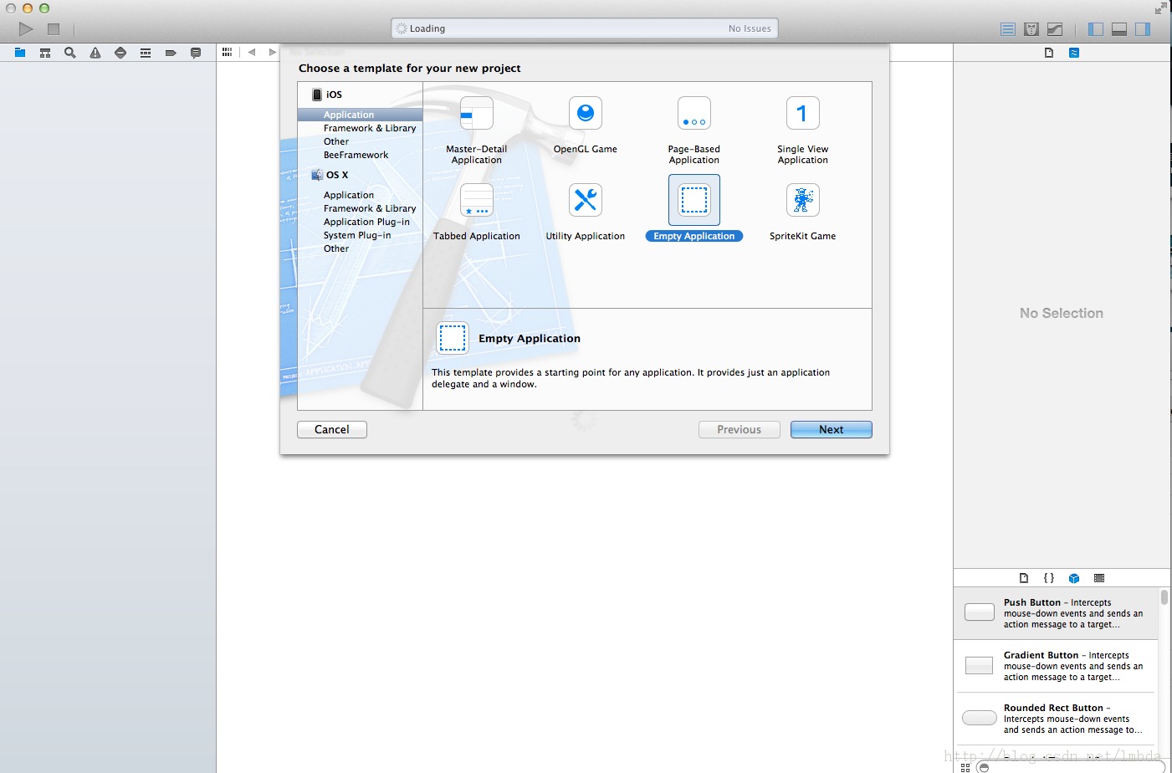Select System Plug-in category

[x=357, y=235]
